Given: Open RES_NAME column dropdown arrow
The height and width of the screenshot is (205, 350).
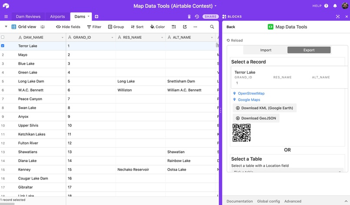Looking at the screenshot, I should [x=162, y=37].
